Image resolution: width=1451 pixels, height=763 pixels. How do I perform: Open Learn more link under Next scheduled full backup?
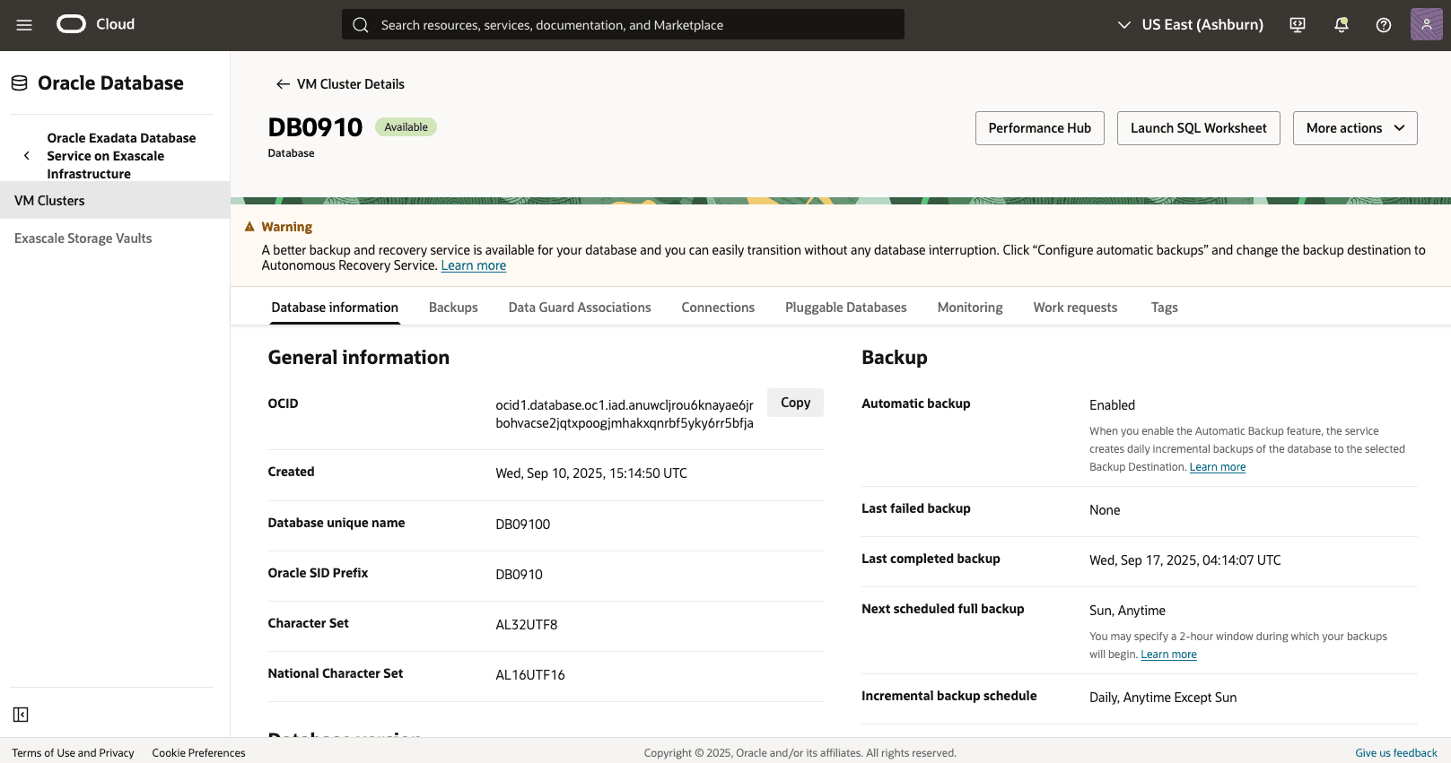point(1168,655)
